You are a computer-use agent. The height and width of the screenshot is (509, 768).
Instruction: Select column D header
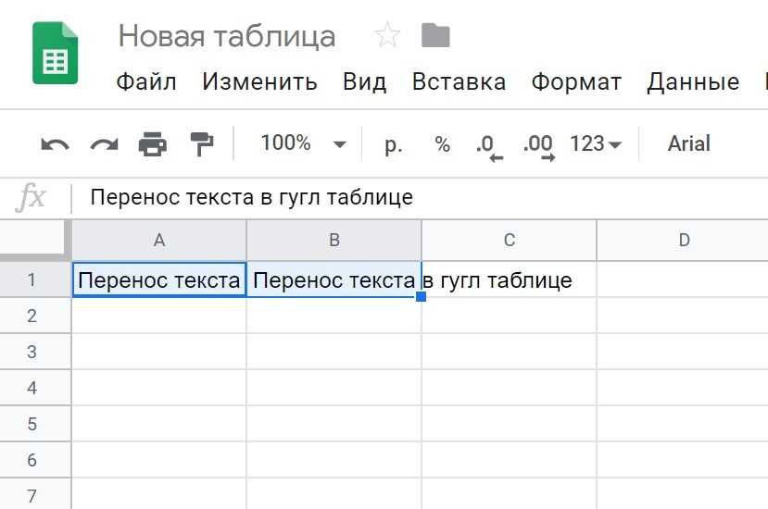684,241
